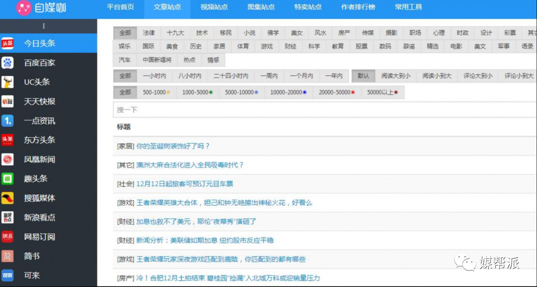Open the 东方头条 red icon
The image size is (537, 287).
click(8, 140)
